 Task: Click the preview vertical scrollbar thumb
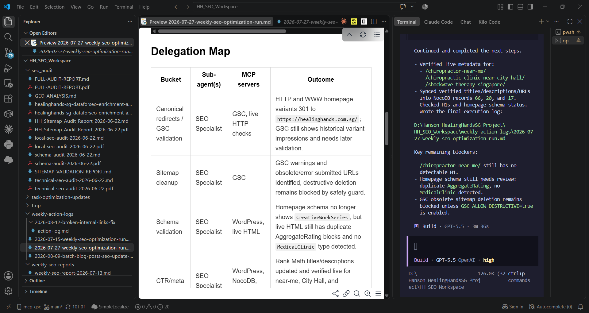pos(387,128)
